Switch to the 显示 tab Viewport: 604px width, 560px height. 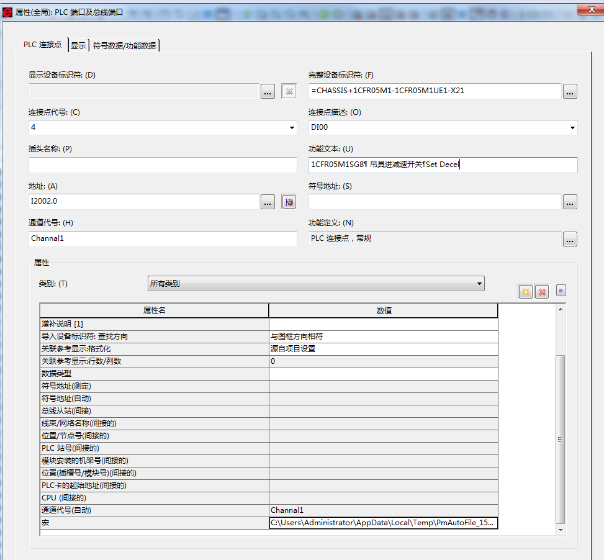click(x=78, y=45)
